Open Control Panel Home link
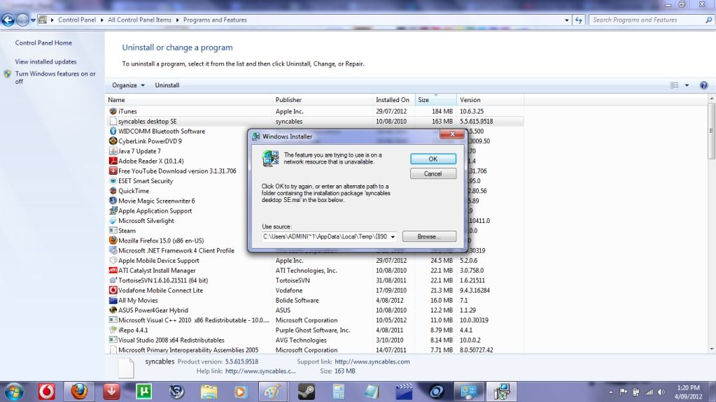This screenshot has height=402, width=716. tap(43, 43)
